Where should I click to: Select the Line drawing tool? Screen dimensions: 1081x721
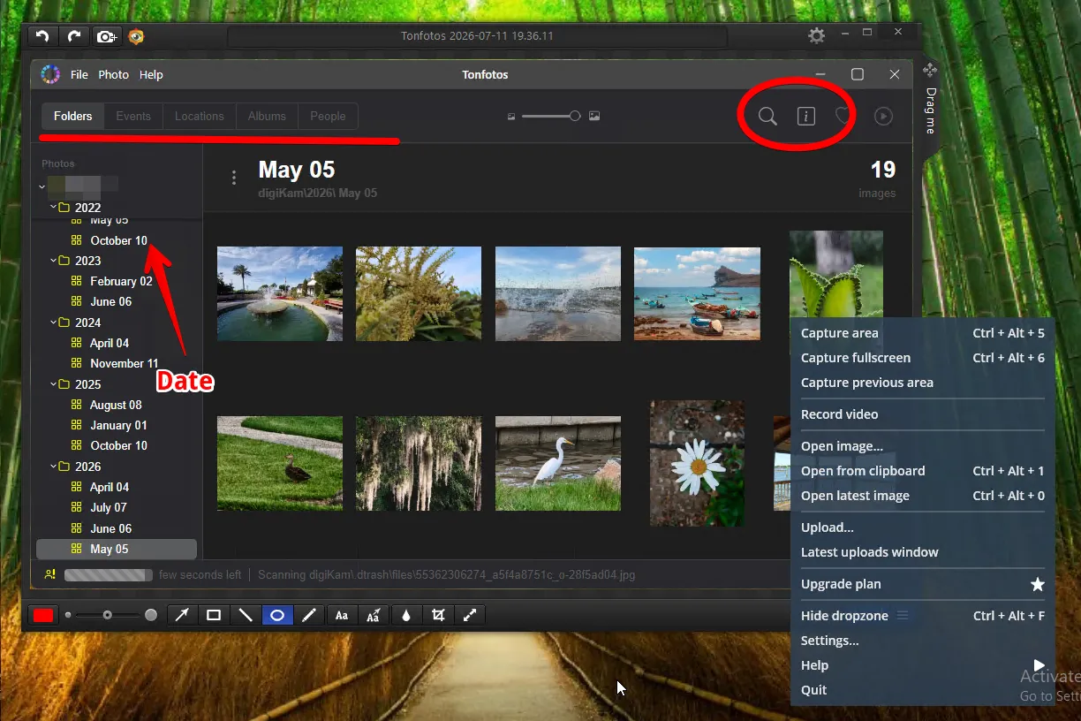click(246, 615)
